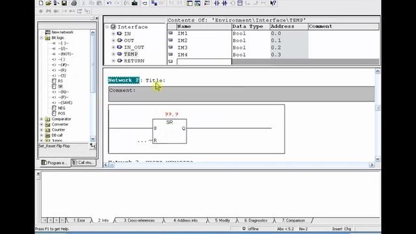Expand the IN interface node

click(113, 34)
